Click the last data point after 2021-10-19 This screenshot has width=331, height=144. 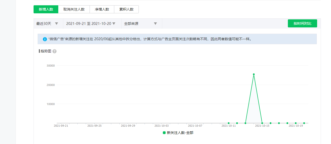coord(304,123)
